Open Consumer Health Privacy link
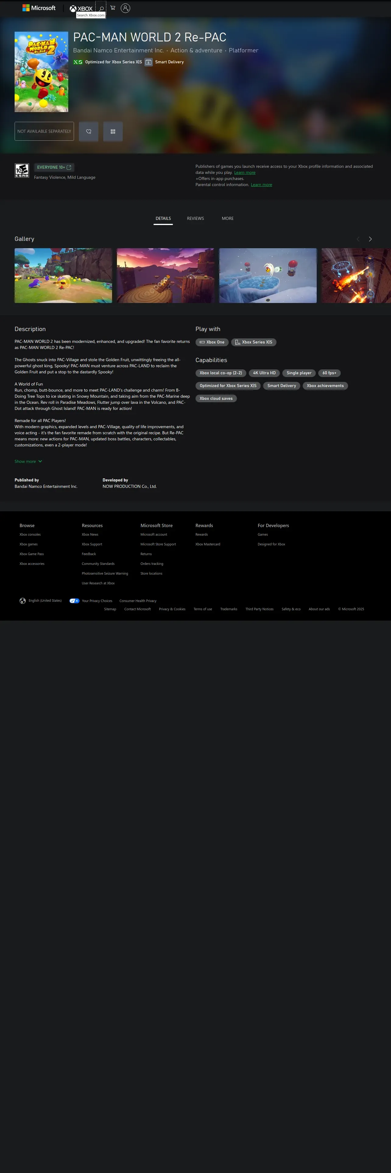The image size is (391, 1173). coord(138,601)
